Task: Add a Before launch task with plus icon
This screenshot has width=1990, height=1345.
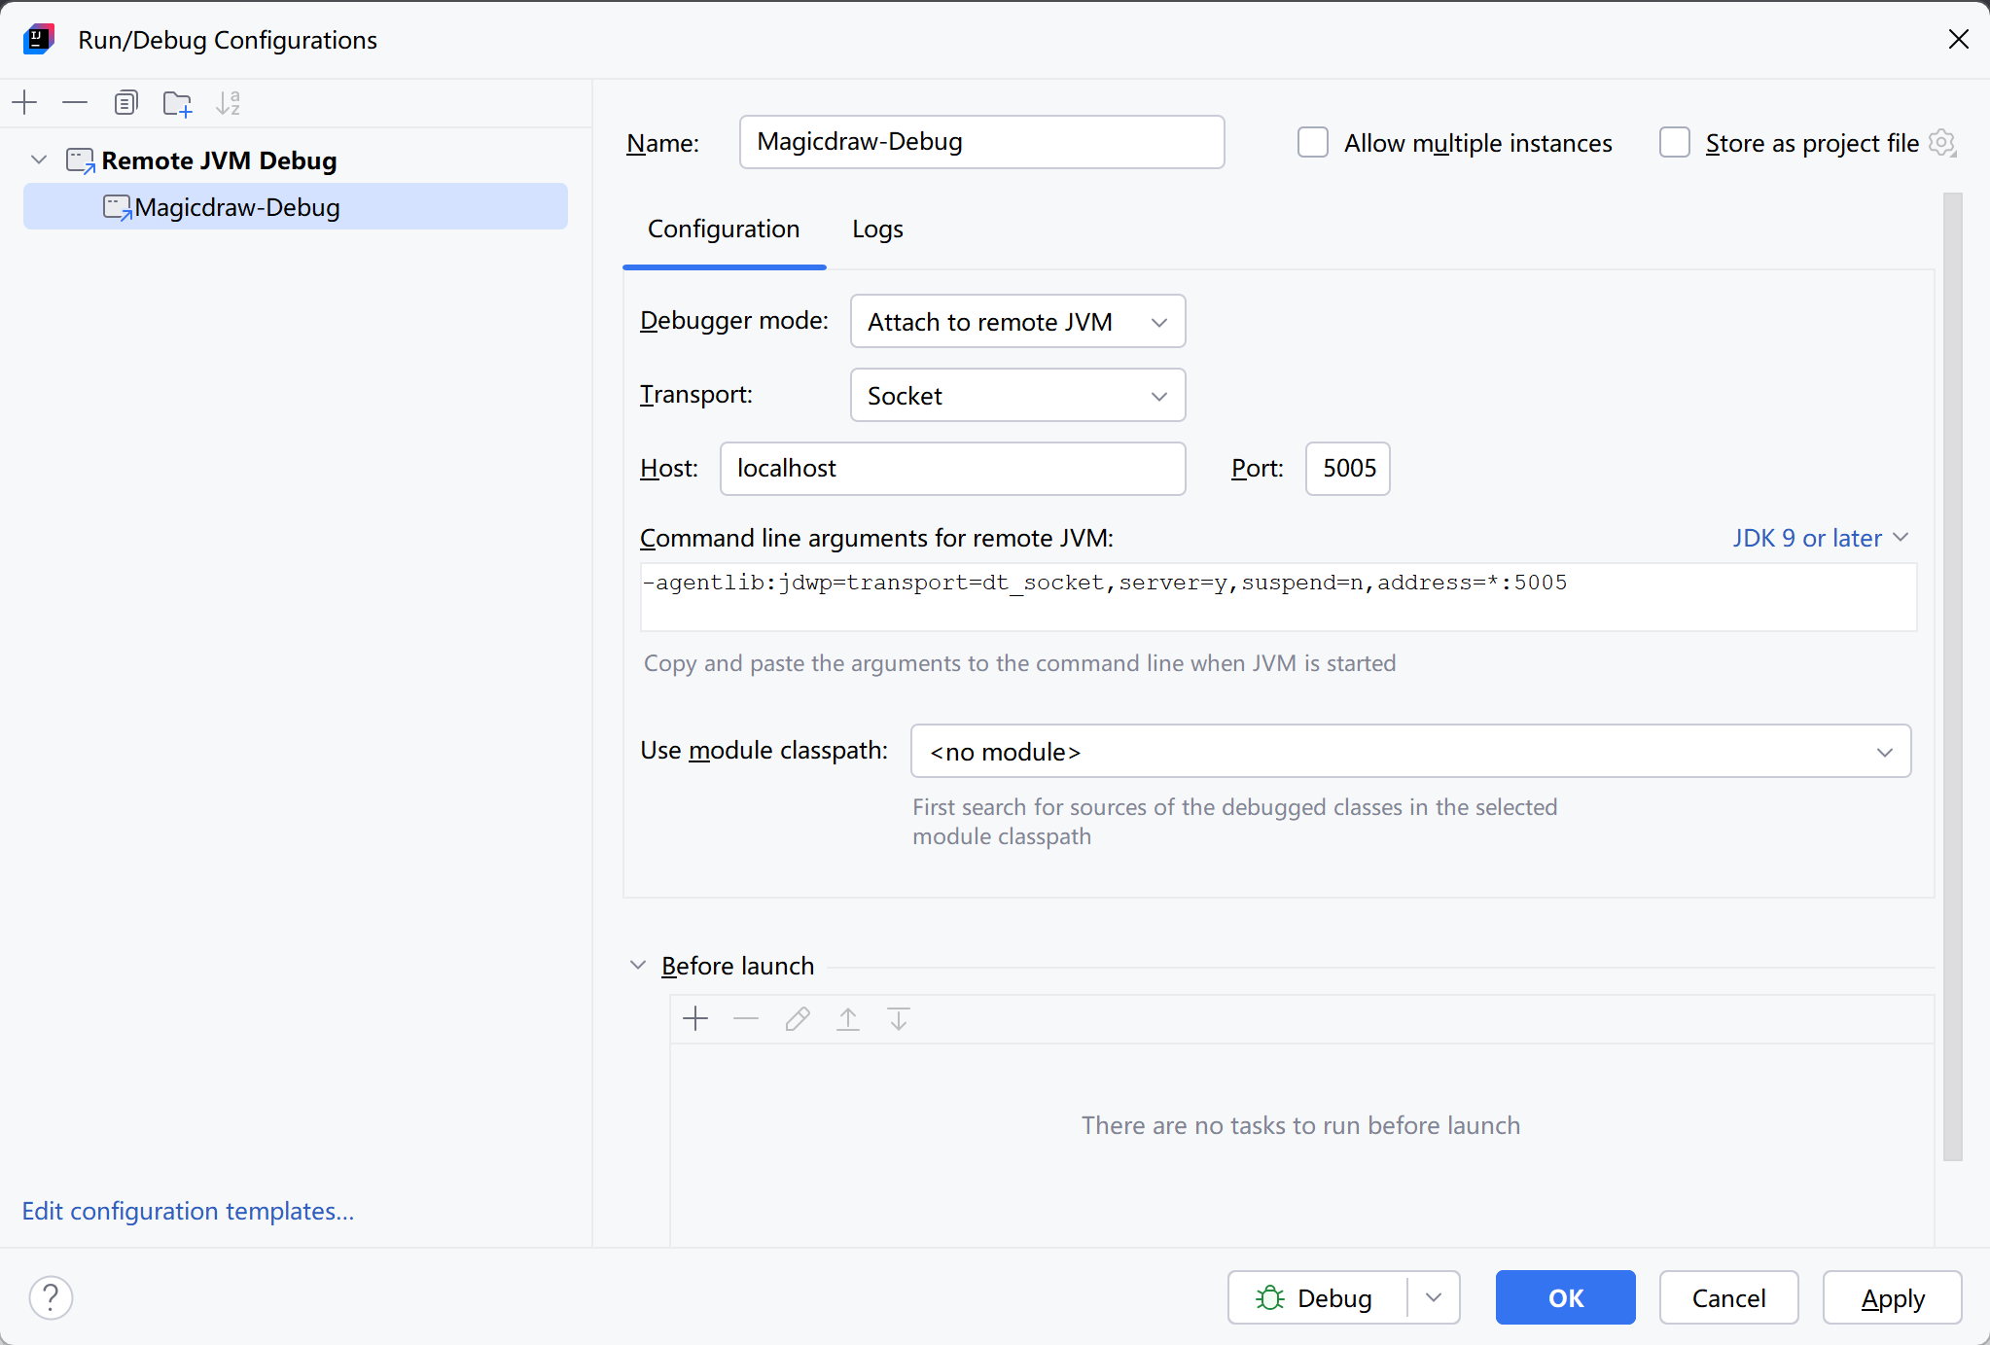Action: [x=695, y=1019]
